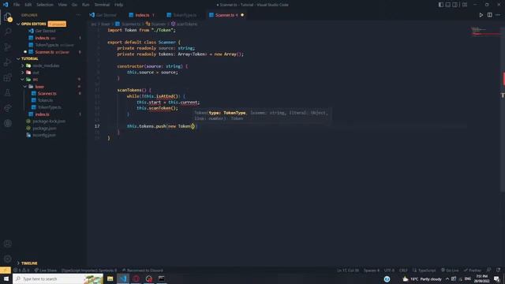Open TokenType.ts in file tree
Image resolution: width=505 pixels, height=284 pixels.
coord(49,107)
